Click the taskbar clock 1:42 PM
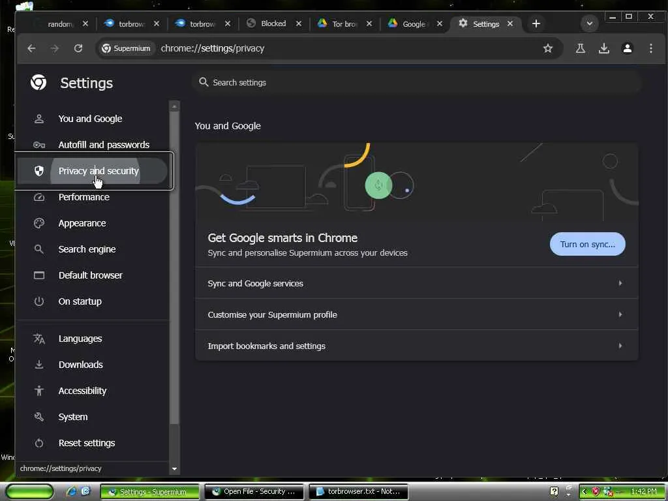 (x=644, y=492)
